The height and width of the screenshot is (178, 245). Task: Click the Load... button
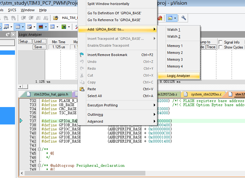40,41
